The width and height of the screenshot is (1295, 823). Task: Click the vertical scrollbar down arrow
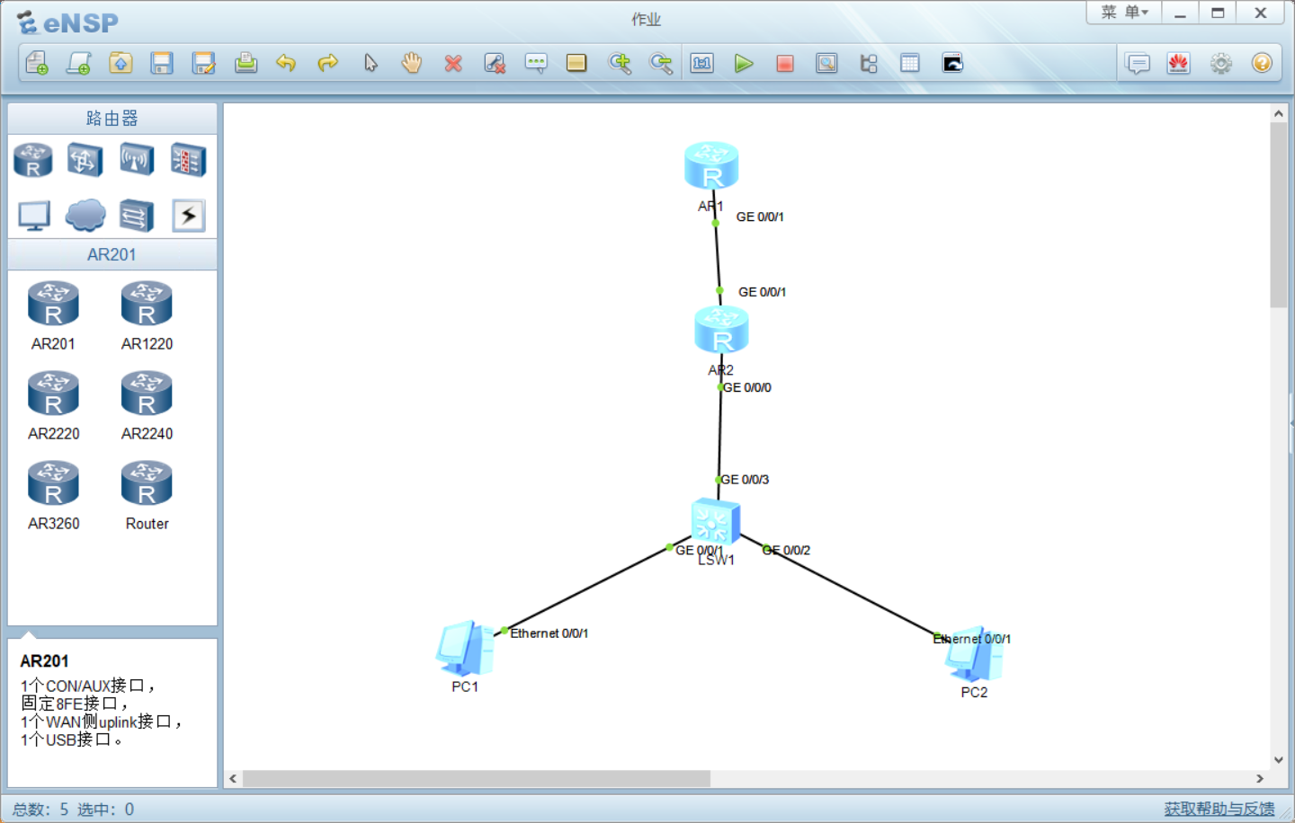1278,760
